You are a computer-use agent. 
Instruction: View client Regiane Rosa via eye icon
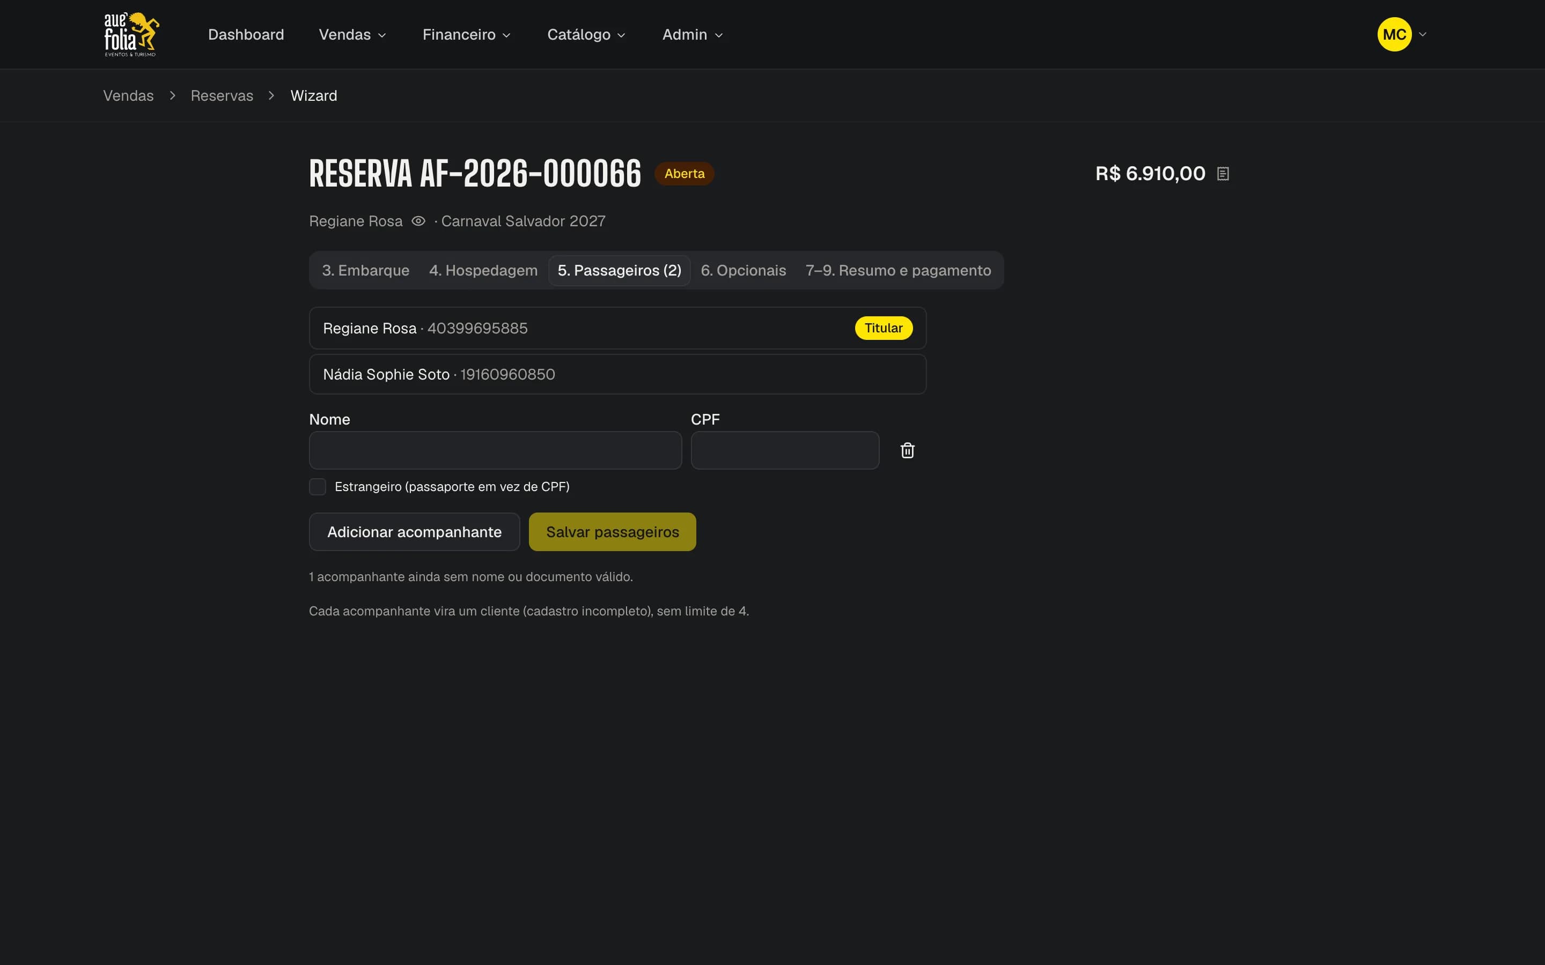(418, 221)
